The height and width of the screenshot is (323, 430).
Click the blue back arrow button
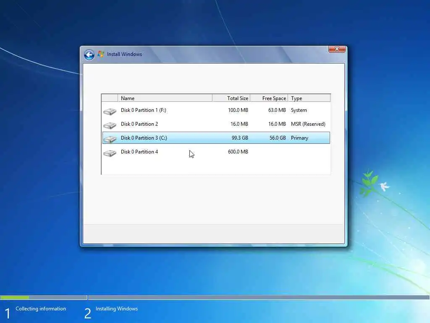(x=89, y=55)
